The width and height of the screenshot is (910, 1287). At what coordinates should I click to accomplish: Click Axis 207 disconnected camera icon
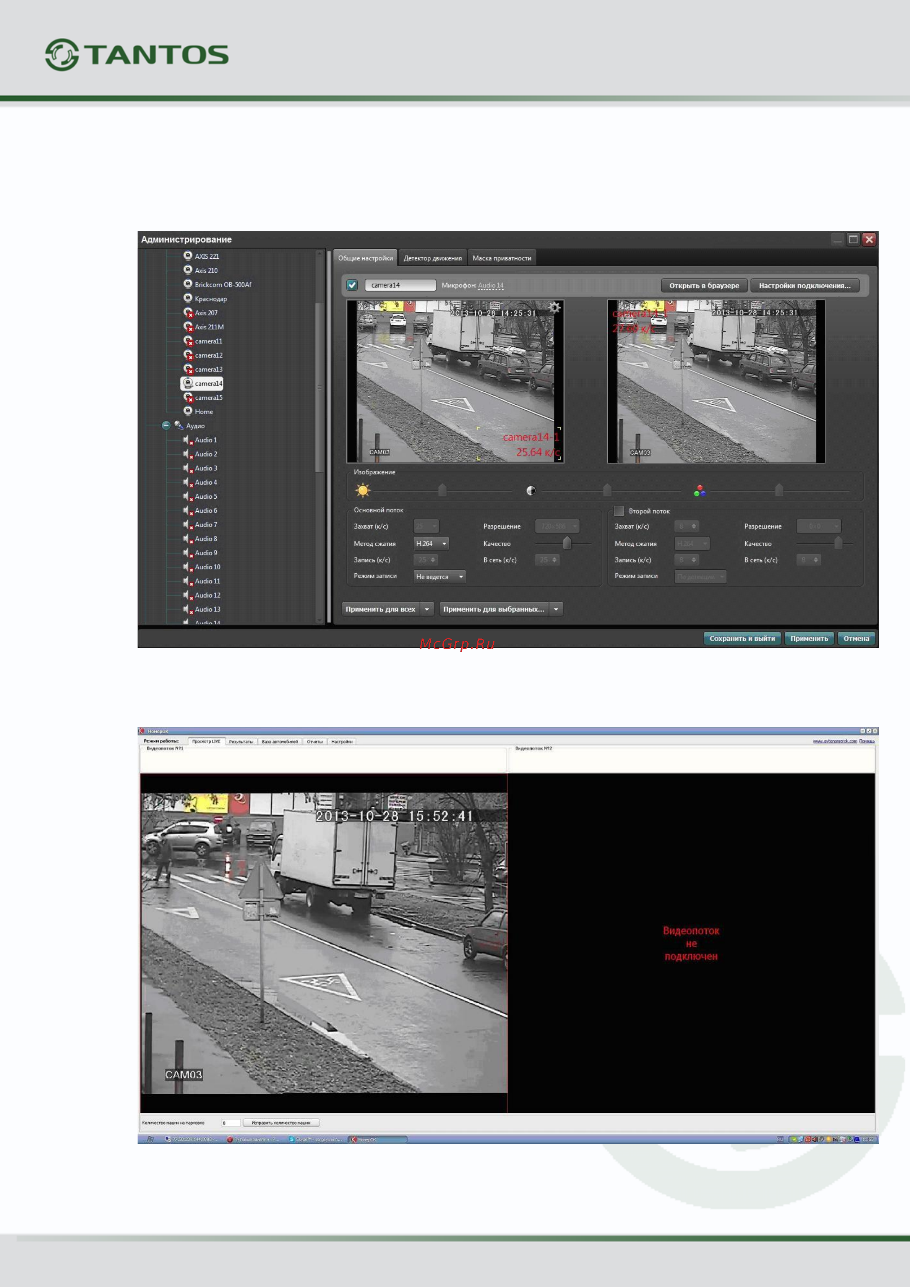[x=188, y=312]
